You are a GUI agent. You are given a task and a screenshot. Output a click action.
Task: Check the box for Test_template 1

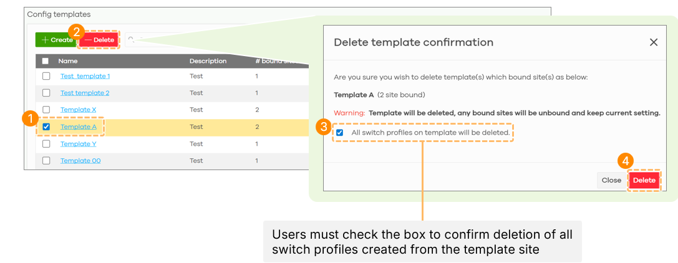click(46, 76)
